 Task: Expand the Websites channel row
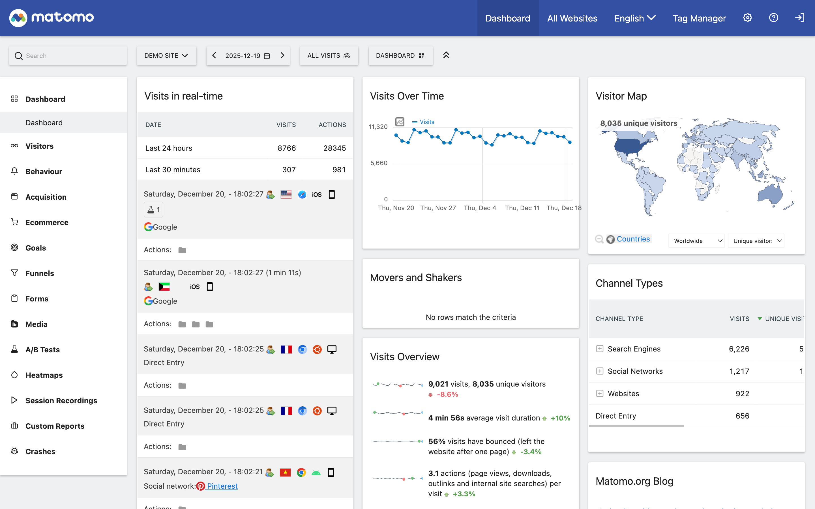point(599,393)
